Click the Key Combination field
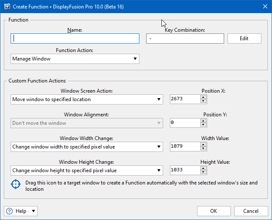This screenshot has width=272, height=220. [x=185, y=38]
